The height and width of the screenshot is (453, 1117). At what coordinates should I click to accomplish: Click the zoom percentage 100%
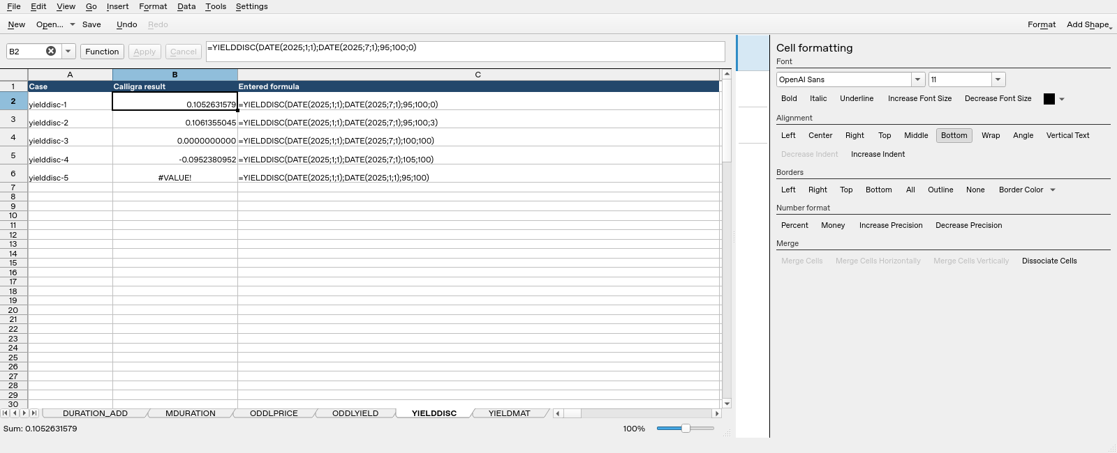point(634,429)
